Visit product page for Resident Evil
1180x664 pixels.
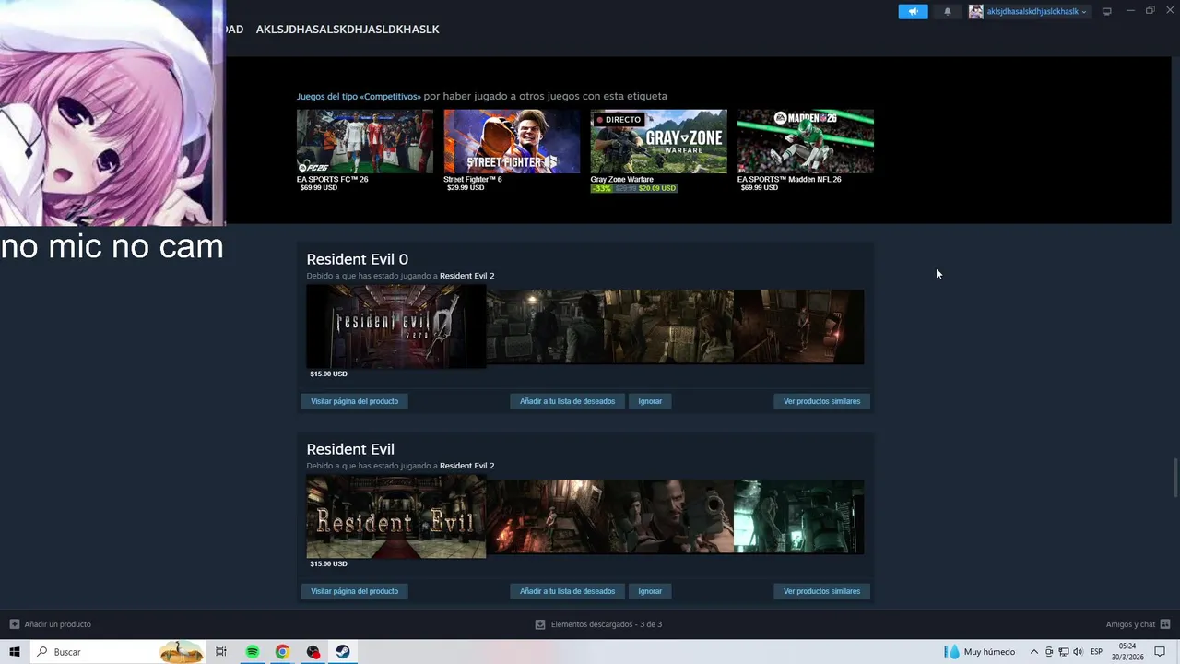pyautogui.click(x=354, y=591)
